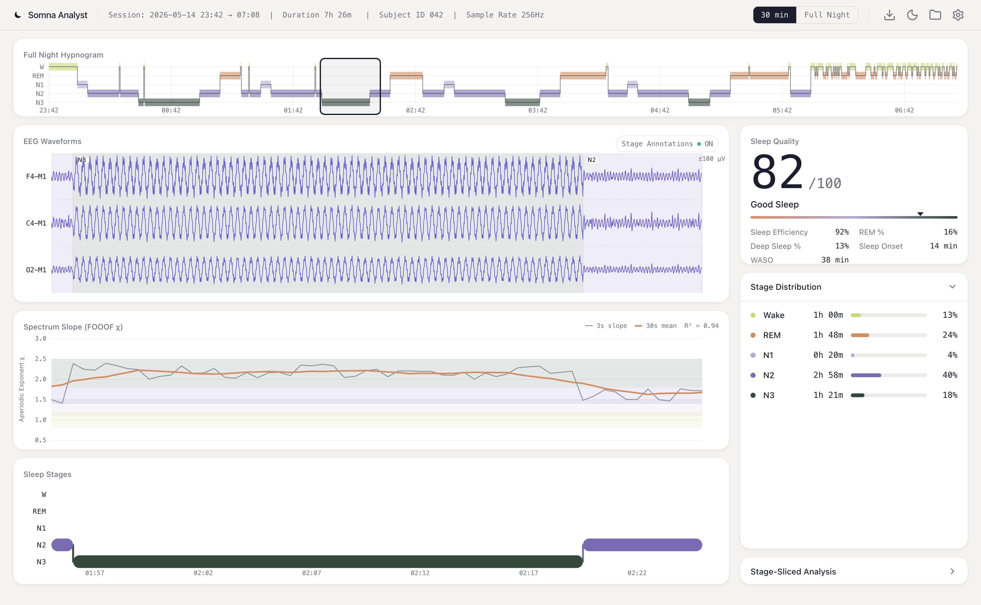Click the F4-M1 channel label
The image size is (981, 605).
coord(36,176)
